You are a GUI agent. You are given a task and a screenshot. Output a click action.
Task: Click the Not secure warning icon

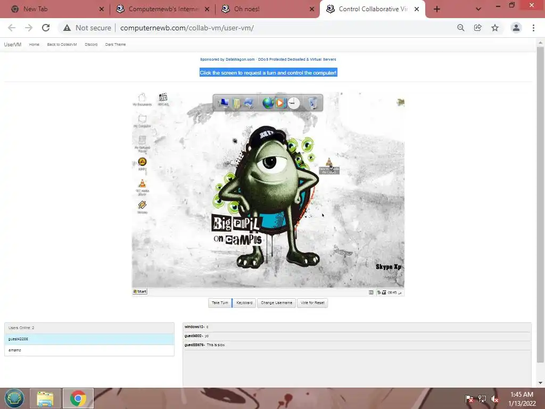[67, 28]
